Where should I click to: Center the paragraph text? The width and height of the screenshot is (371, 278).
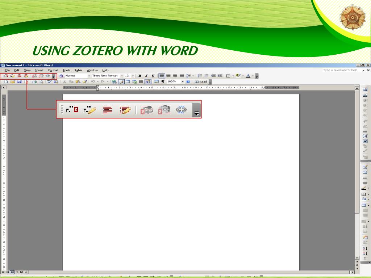pos(168,76)
